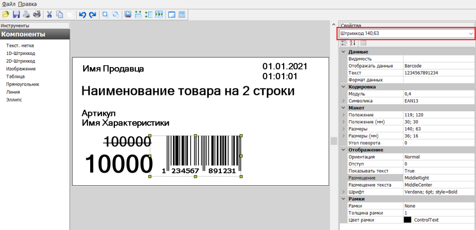Click the Цвет рамки black color swatch
The image size is (476, 230).
407,220
